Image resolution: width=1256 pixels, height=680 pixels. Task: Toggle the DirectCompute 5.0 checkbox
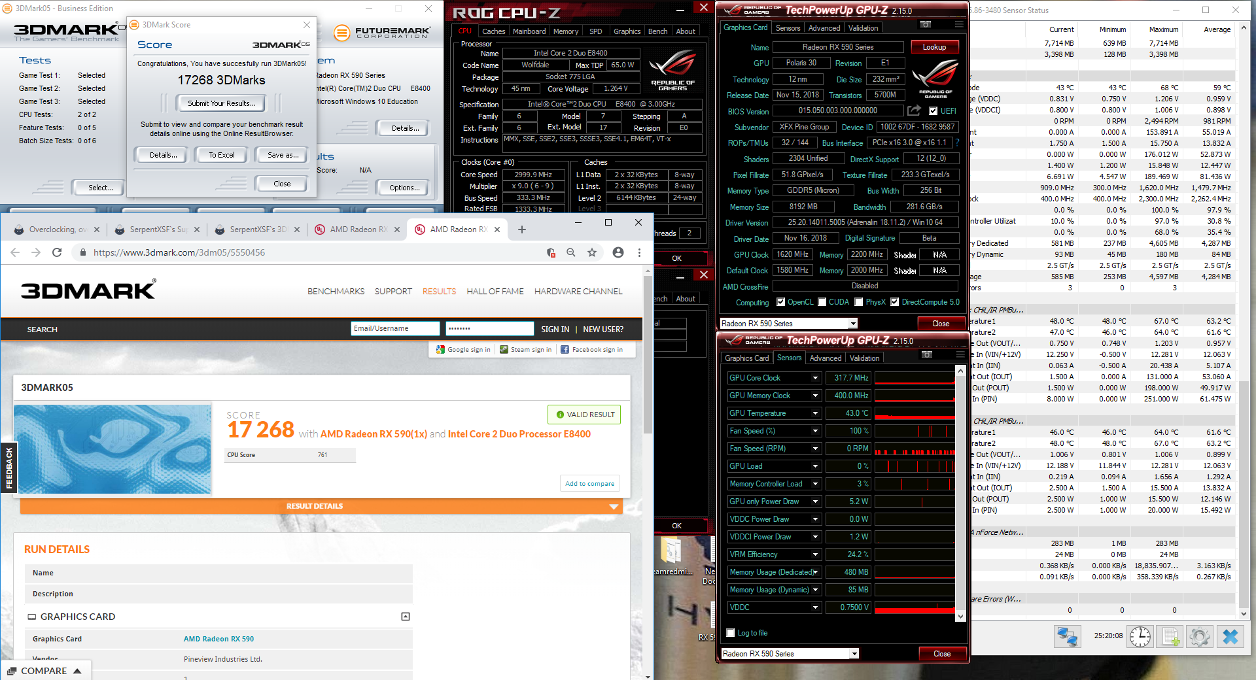click(894, 302)
